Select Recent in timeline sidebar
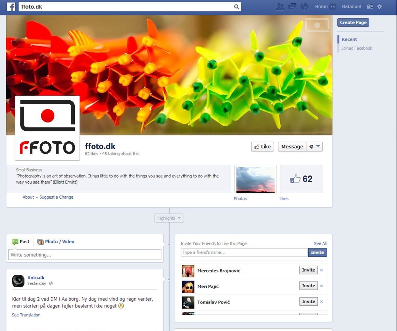 tap(349, 39)
